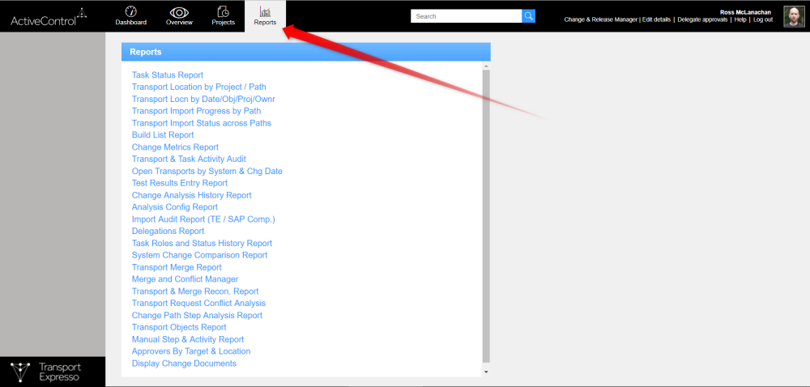Click the Transport Expresso logo
The image size is (810, 387).
point(46,372)
